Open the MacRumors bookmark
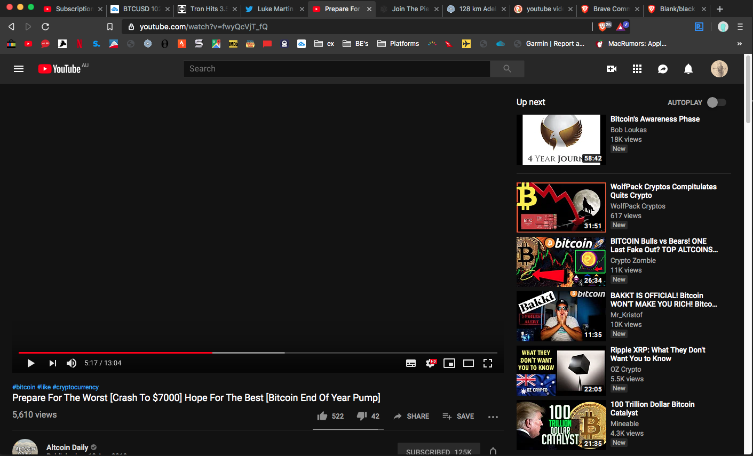Viewport: 753px width, 456px height. pyautogui.click(x=631, y=44)
